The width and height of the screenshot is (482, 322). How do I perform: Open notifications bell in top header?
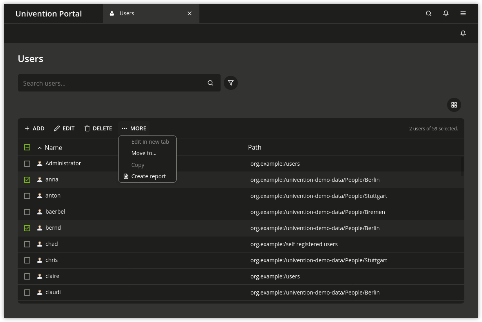[446, 13]
